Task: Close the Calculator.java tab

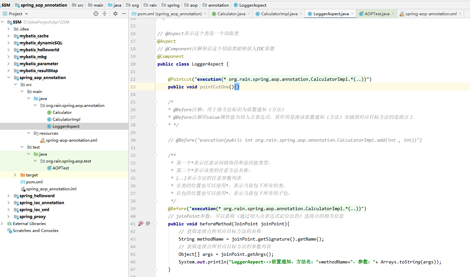Action: 249,14
